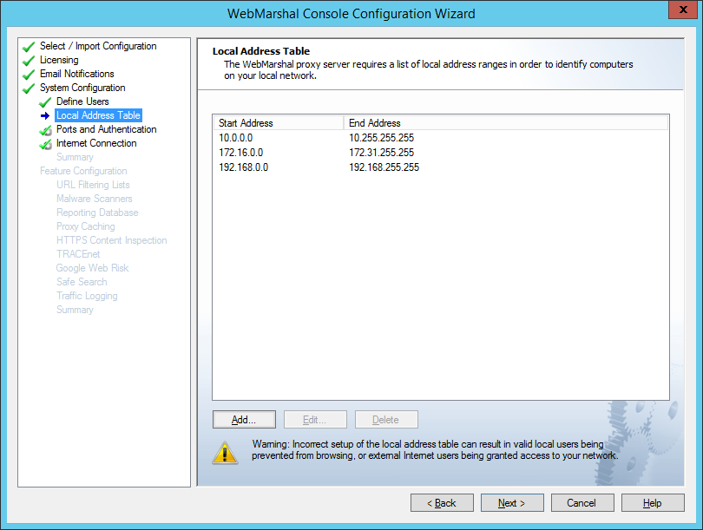Click the checkmark beside Select / Import Configuration
This screenshot has width=703, height=530.
click(x=29, y=47)
